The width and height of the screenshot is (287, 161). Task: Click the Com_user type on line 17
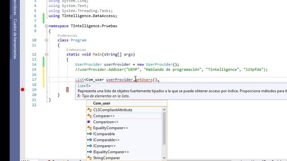point(95,80)
